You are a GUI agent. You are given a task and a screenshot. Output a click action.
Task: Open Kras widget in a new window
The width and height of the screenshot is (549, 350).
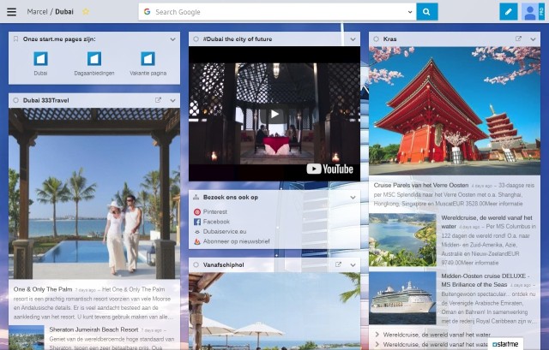(518, 39)
